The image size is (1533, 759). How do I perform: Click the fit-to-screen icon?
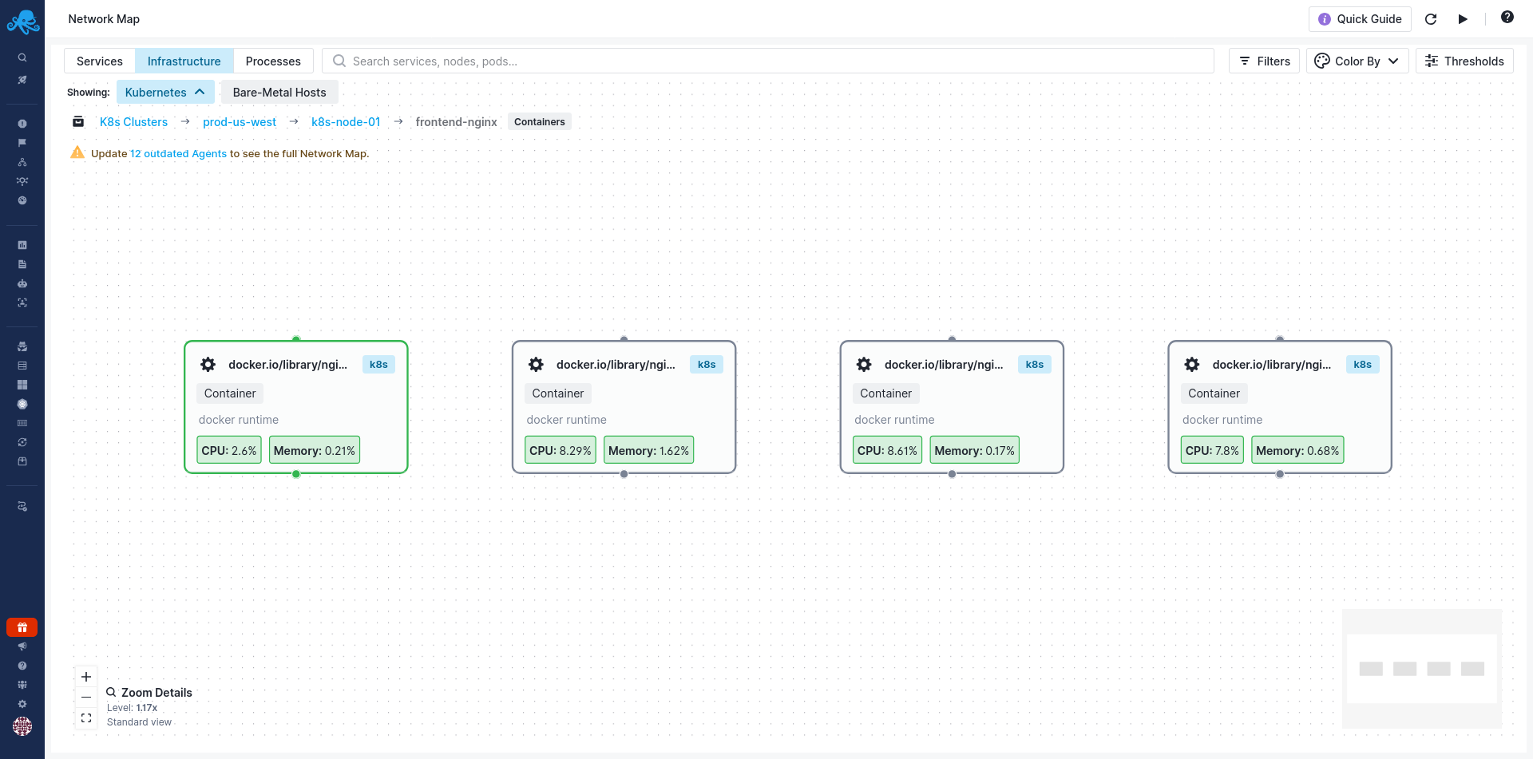(86, 718)
